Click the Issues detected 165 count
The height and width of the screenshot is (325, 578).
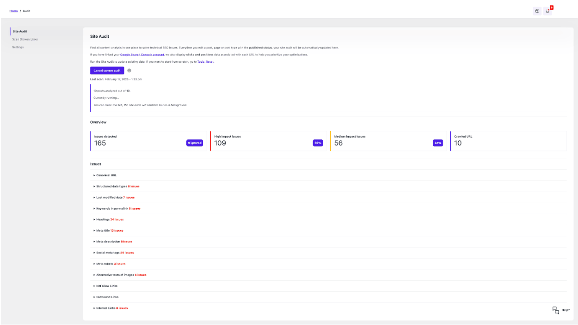coord(100,143)
